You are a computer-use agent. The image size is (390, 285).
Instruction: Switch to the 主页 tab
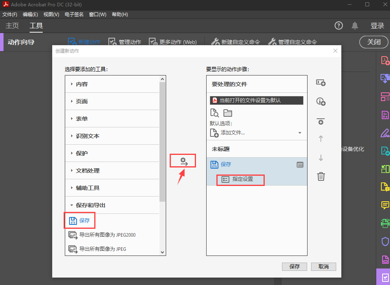pos(12,26)
